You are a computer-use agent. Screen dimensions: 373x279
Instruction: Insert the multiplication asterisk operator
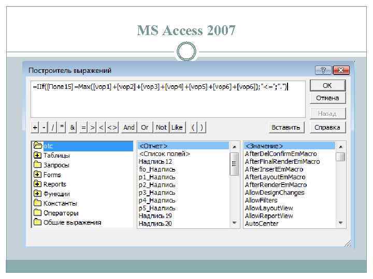click(62, 128)
